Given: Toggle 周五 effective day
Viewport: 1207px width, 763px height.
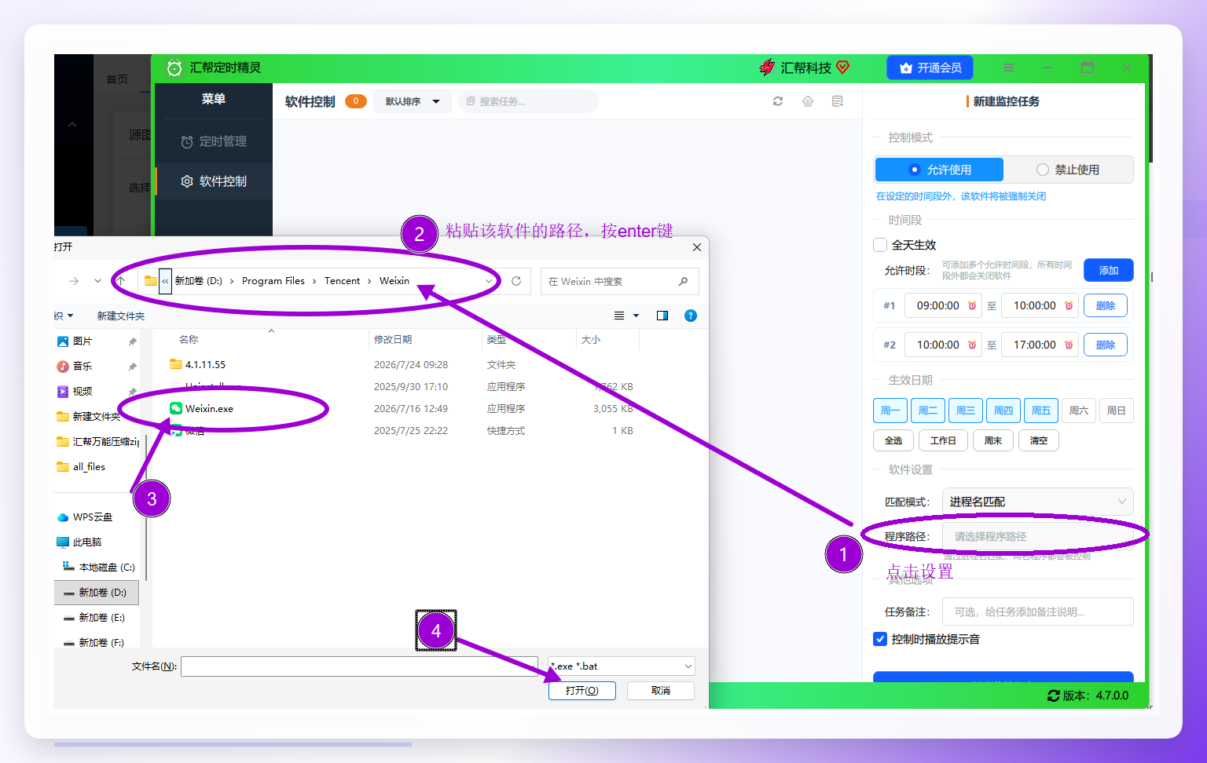Looking at the screenshot, I should pos(1041,411).
